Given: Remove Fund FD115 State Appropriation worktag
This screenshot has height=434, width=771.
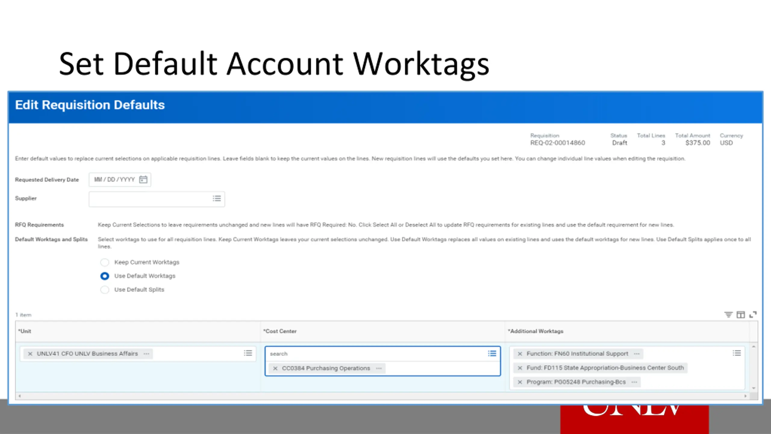Looking at the screenshot, I should click(520, 368).
